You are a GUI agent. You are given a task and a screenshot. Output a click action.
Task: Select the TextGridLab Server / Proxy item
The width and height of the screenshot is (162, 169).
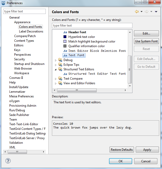tap(27, 138)
